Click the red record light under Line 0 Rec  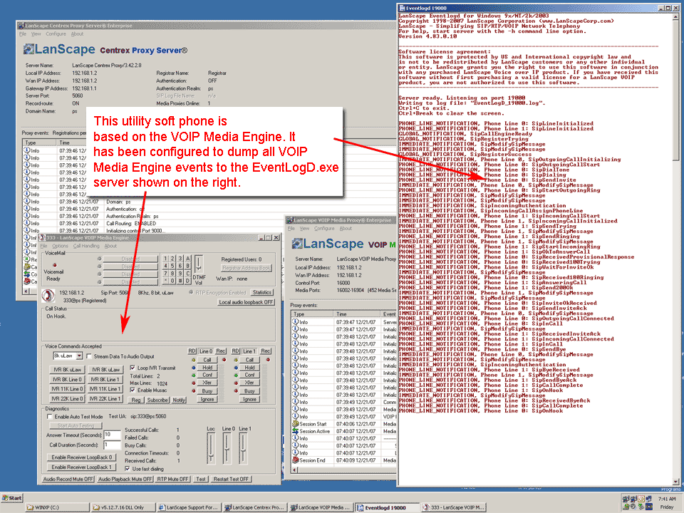pyautogui.click(x=224, y=360)
